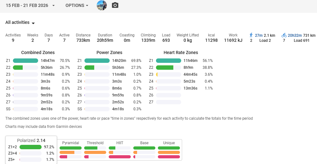Click the cycling activity icon
The height and width of the screenshot is (164, 317).
pos(284,35)
